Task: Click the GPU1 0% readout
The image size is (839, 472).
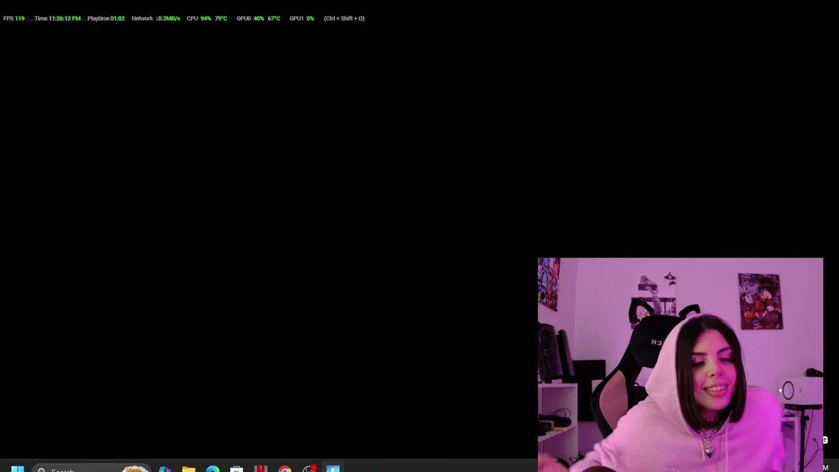Action: tap(302, 18)
